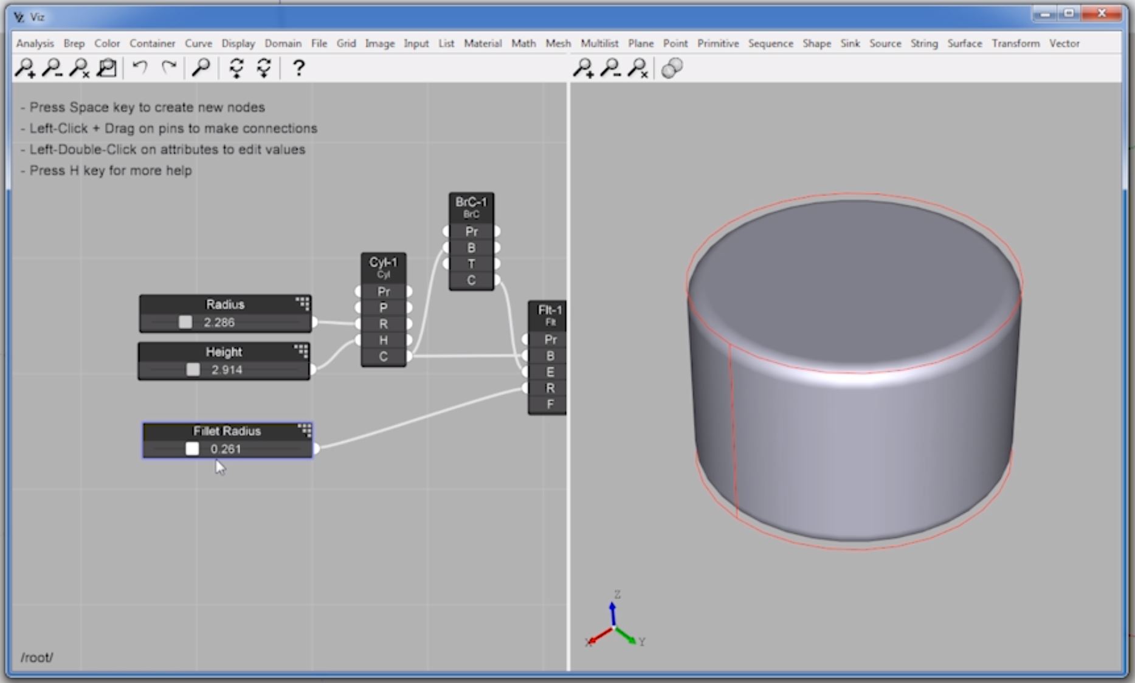This screenshot has height=683, width=1135.
Task: Open the Surface menu
Action: 964,43
